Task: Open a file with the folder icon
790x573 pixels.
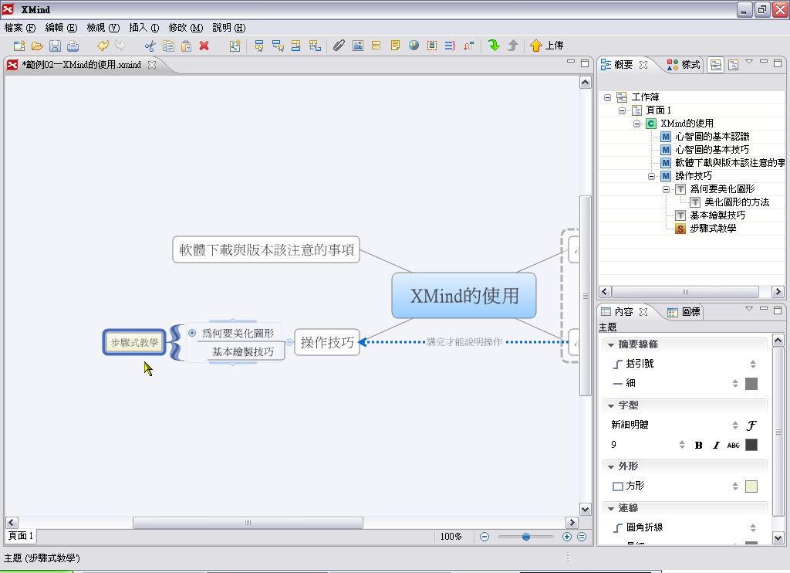Action: 37,46
